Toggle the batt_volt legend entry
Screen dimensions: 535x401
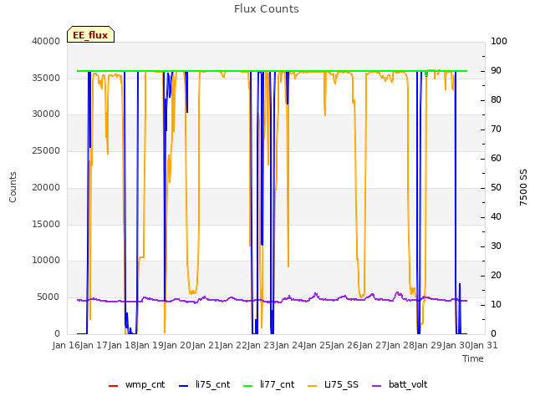[x=400, y=384]
